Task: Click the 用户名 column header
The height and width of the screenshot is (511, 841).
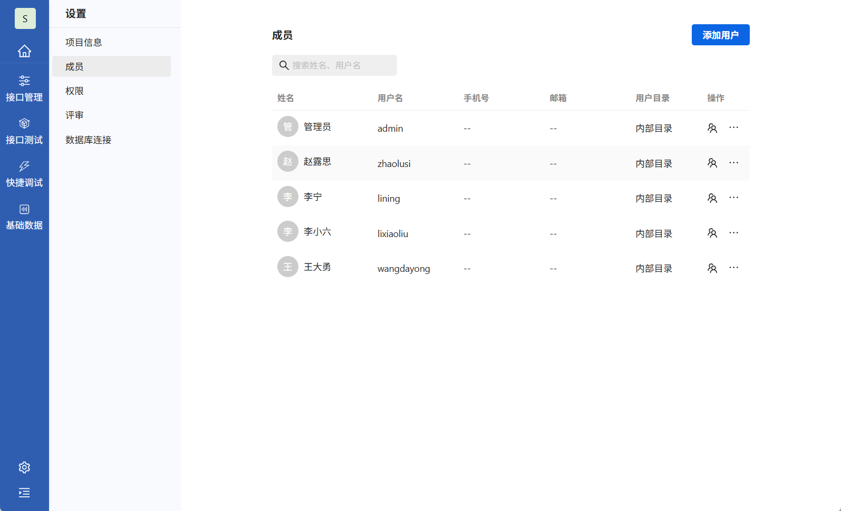Action: tap(390, 98)
